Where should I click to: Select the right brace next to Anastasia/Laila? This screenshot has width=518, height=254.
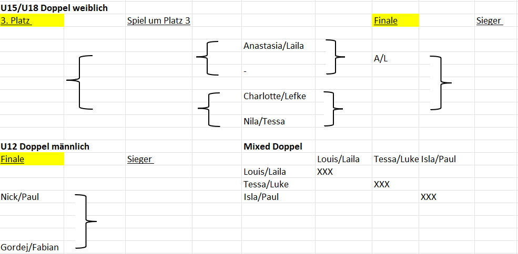pyautogui.click(x=335, y=57)
